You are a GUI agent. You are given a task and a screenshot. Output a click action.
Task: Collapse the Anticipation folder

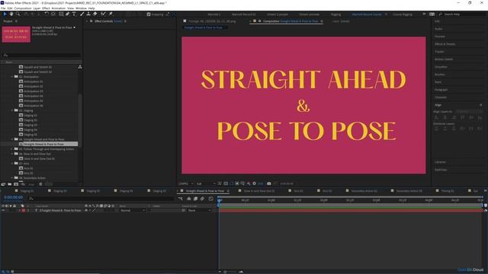pos(12,76)
